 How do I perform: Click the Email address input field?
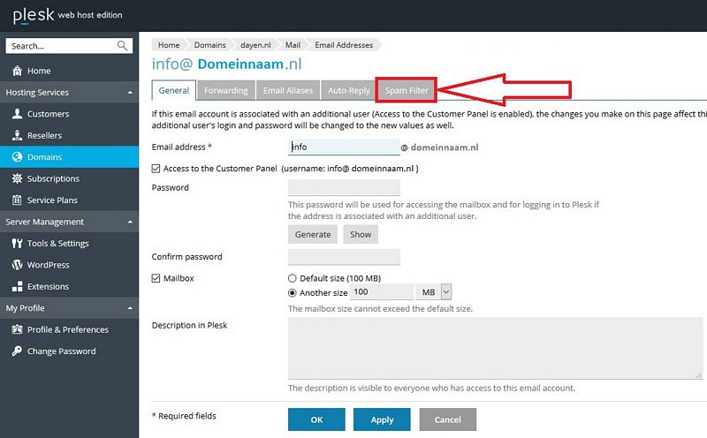point(344,147)
